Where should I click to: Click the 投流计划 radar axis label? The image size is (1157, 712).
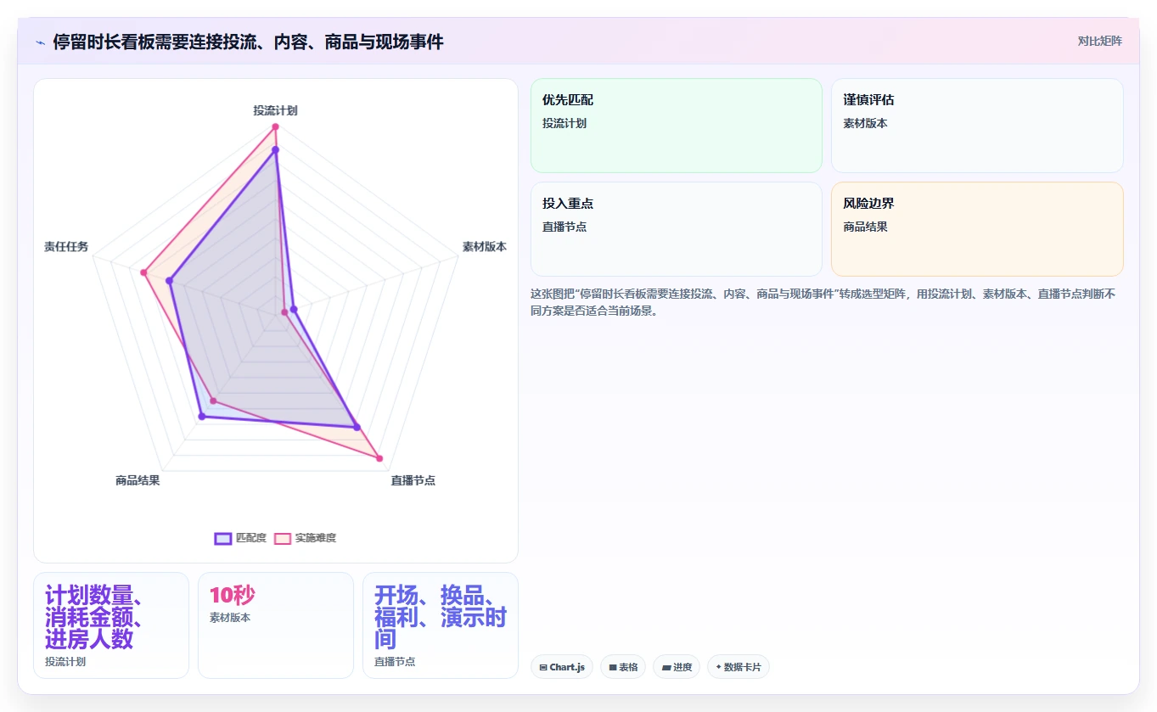[x=275, y=110]
